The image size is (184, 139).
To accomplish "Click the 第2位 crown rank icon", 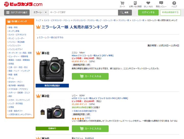I will point(38,96).
